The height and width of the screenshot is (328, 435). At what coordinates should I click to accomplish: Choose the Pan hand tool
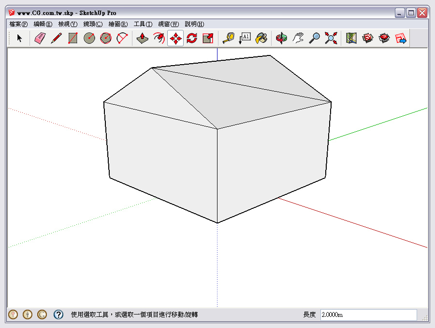[x=298, y=38]
